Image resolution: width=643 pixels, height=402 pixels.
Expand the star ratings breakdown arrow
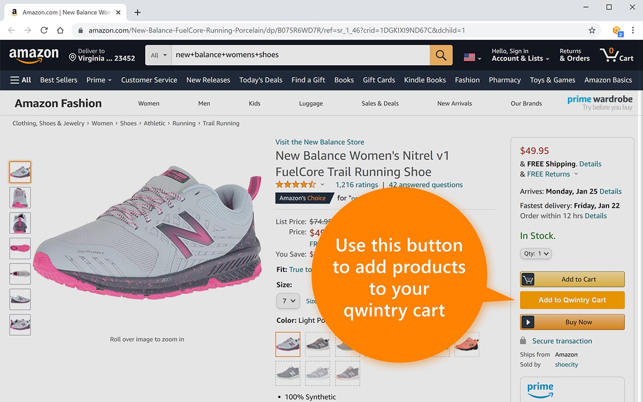click(x=323, y=184)
